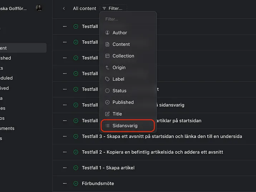Click the Collection layout icon in filter menu
Image resolution: width=256 pixels, height=192 pixels.
[107, 56]
